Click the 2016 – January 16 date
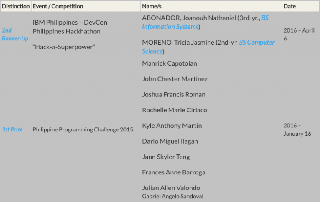Viewport: 320px width, 202px height. [x=297, y=129]
